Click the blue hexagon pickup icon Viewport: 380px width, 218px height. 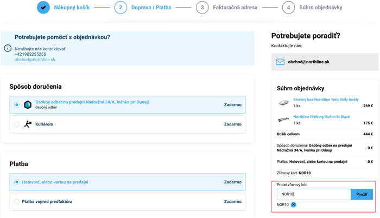[x=28, y=104]
